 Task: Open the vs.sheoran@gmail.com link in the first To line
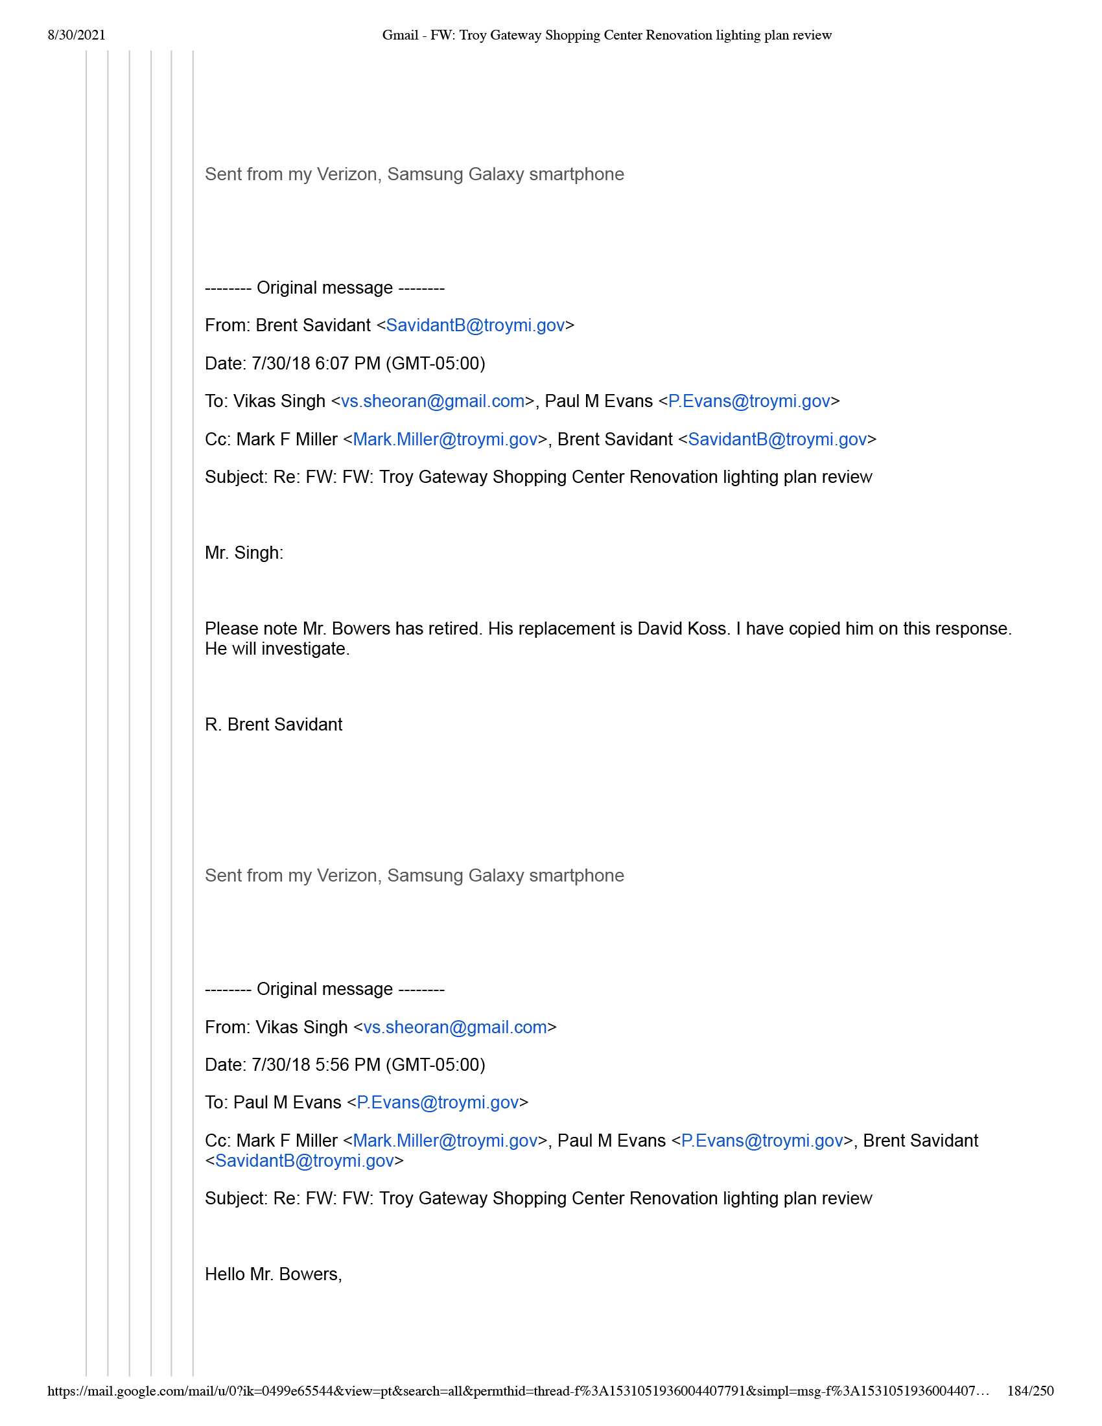point(432,401)
